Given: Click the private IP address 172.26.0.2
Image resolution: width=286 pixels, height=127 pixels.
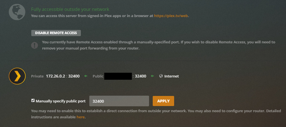Looking at the screenshot, I should 56,76.
